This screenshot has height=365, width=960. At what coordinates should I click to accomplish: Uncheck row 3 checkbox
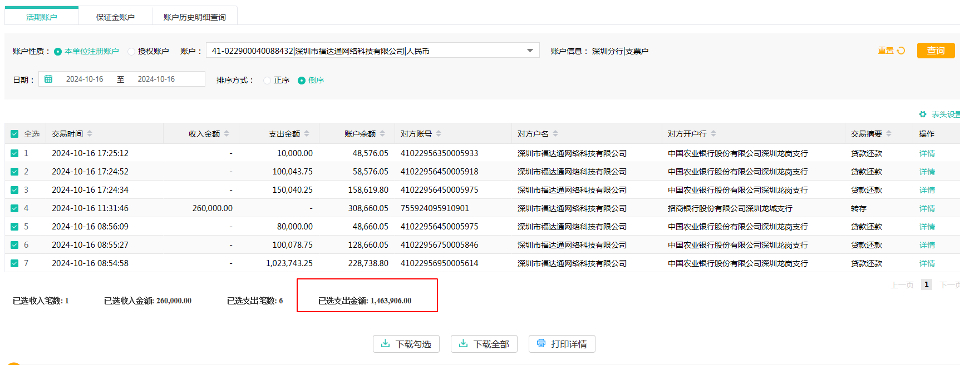[x=14, y=190]
